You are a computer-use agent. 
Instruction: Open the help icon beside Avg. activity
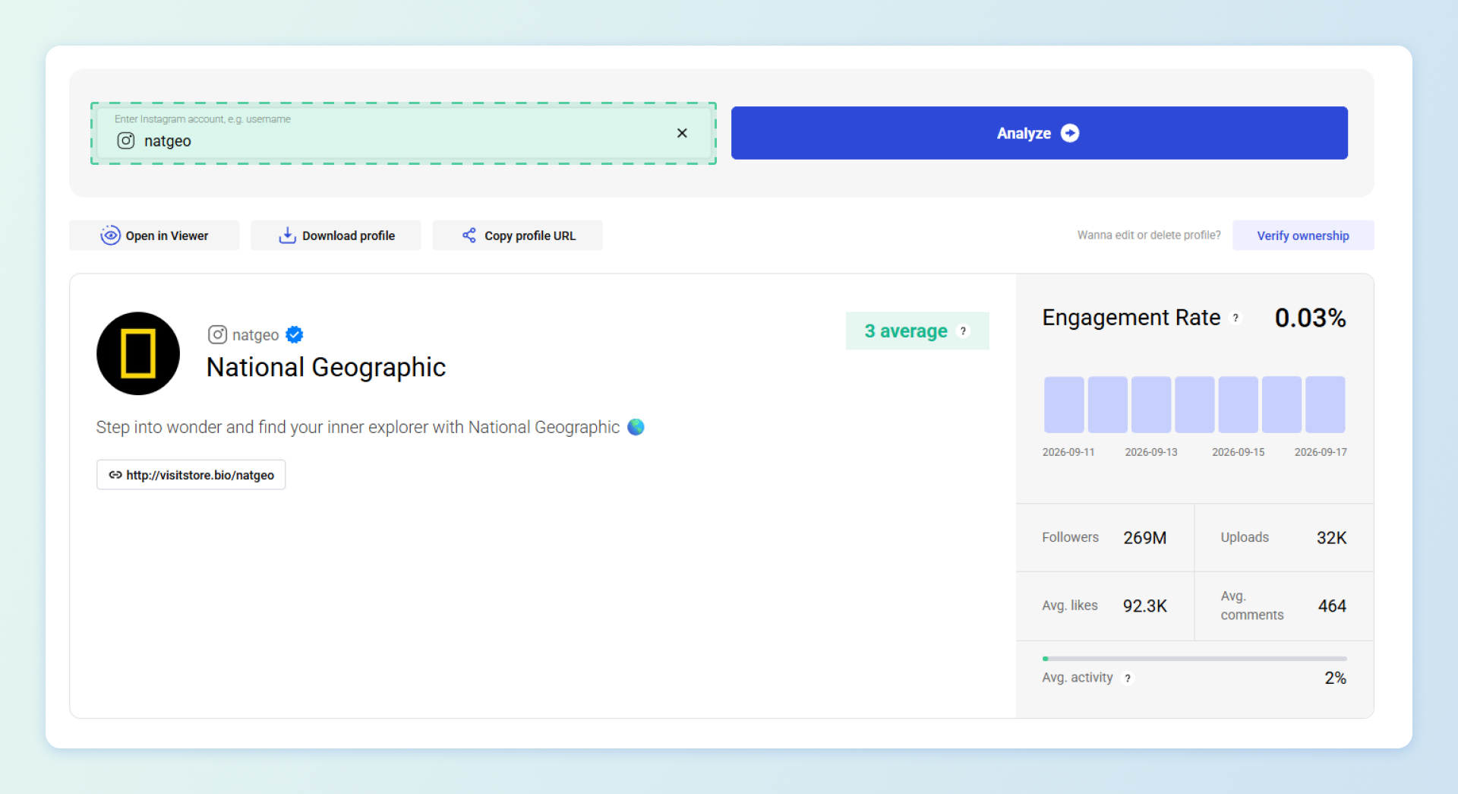pyautogui.click(x=1128, y=678)
